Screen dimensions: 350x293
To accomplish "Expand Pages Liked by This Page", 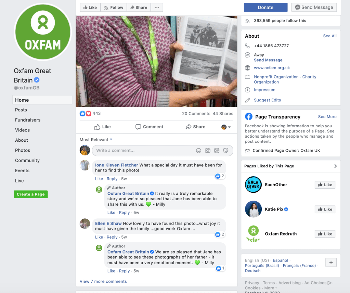I will [335, 166].
